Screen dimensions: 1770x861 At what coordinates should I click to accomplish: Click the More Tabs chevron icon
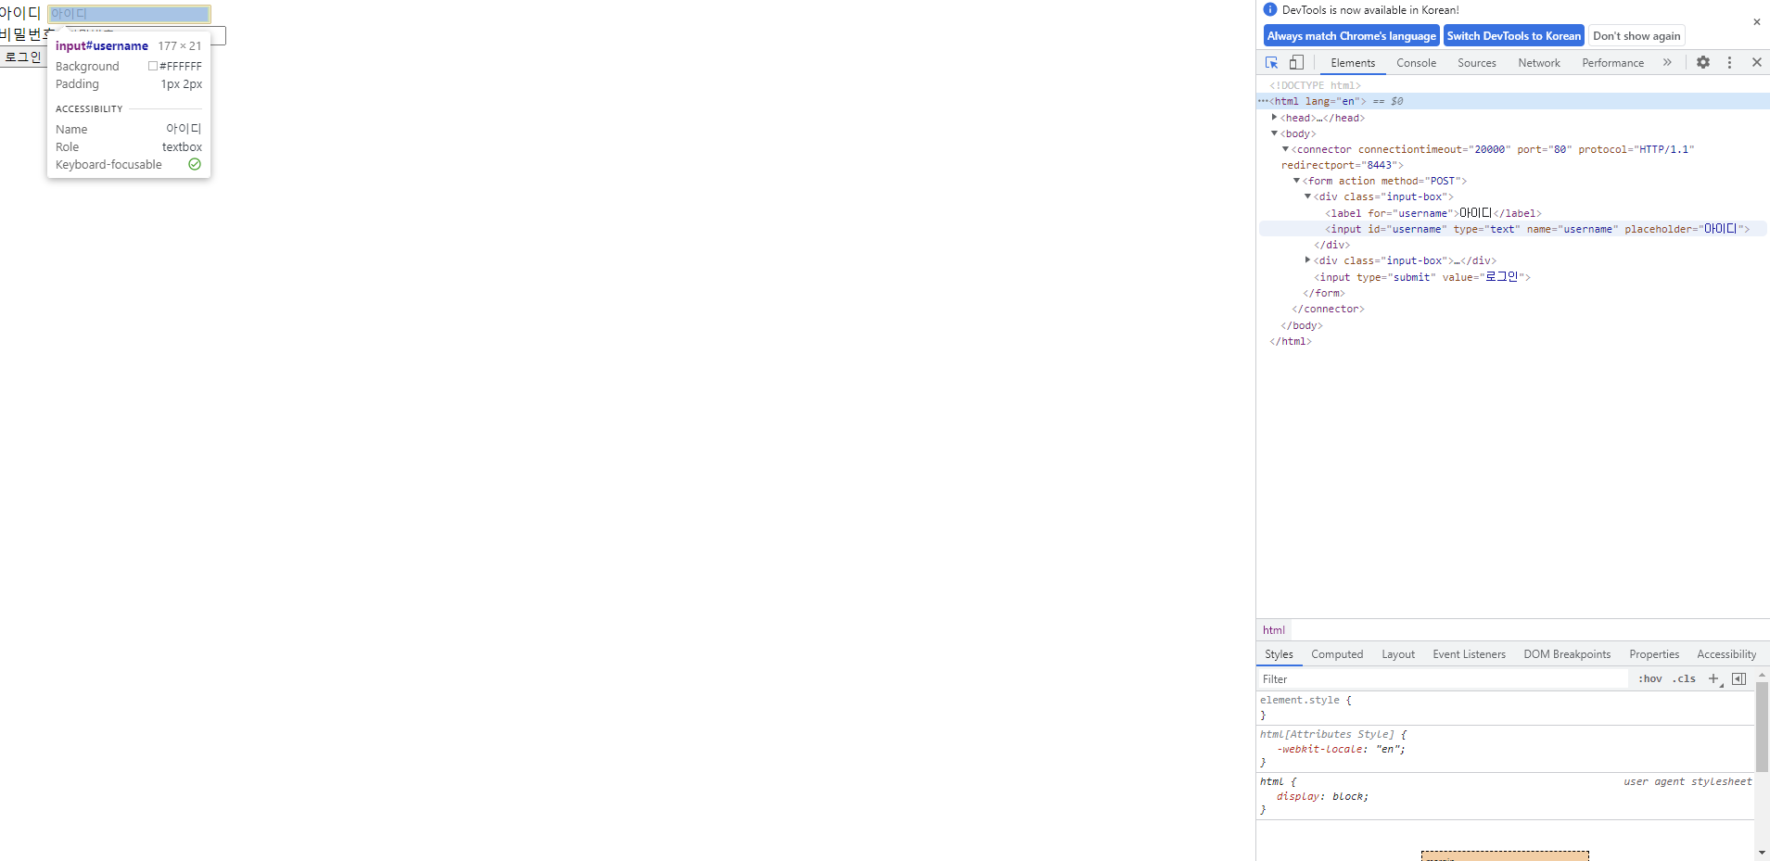pos(1668,62)
